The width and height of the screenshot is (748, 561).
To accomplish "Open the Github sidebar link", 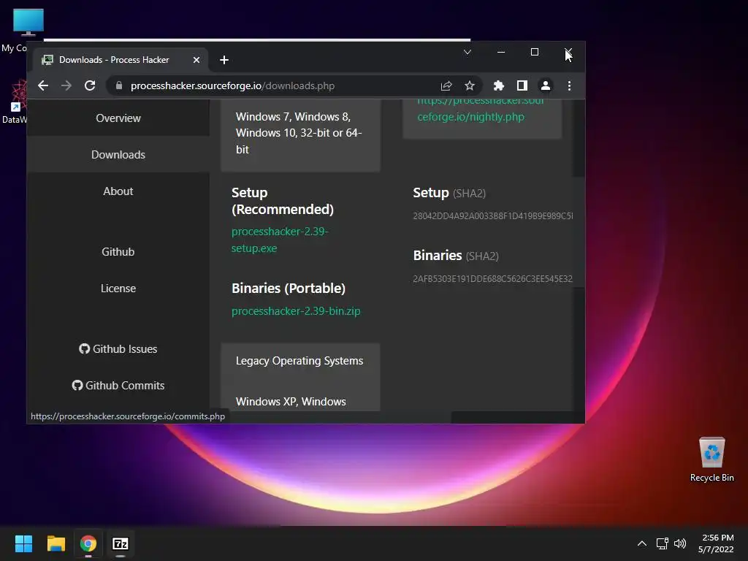I will point(118,252).
